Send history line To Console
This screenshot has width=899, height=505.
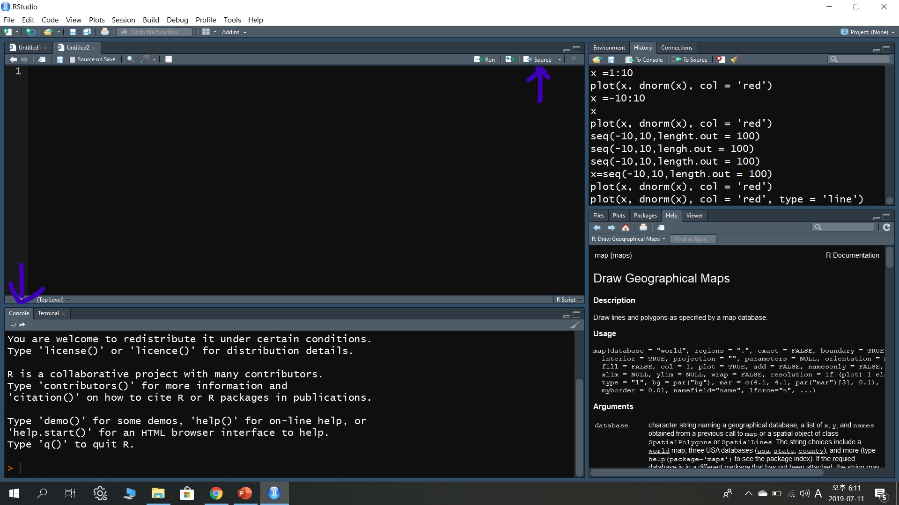tap(644, 59)
